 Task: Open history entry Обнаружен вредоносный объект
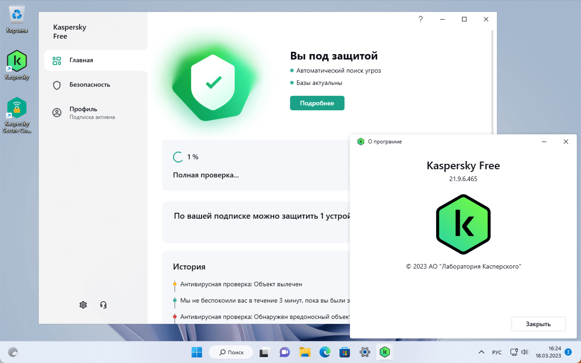click(x=265, y=317)
